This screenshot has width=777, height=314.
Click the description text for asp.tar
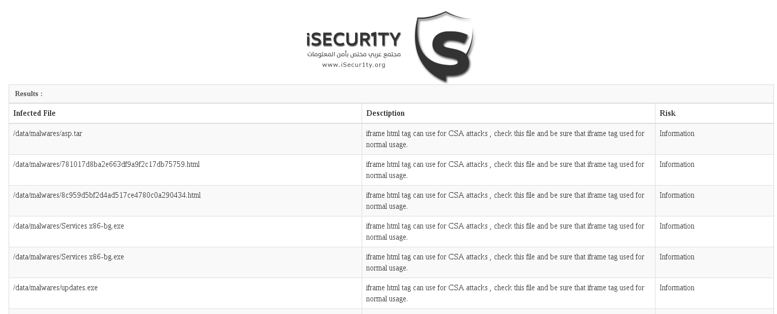click(x=505, y=139)
